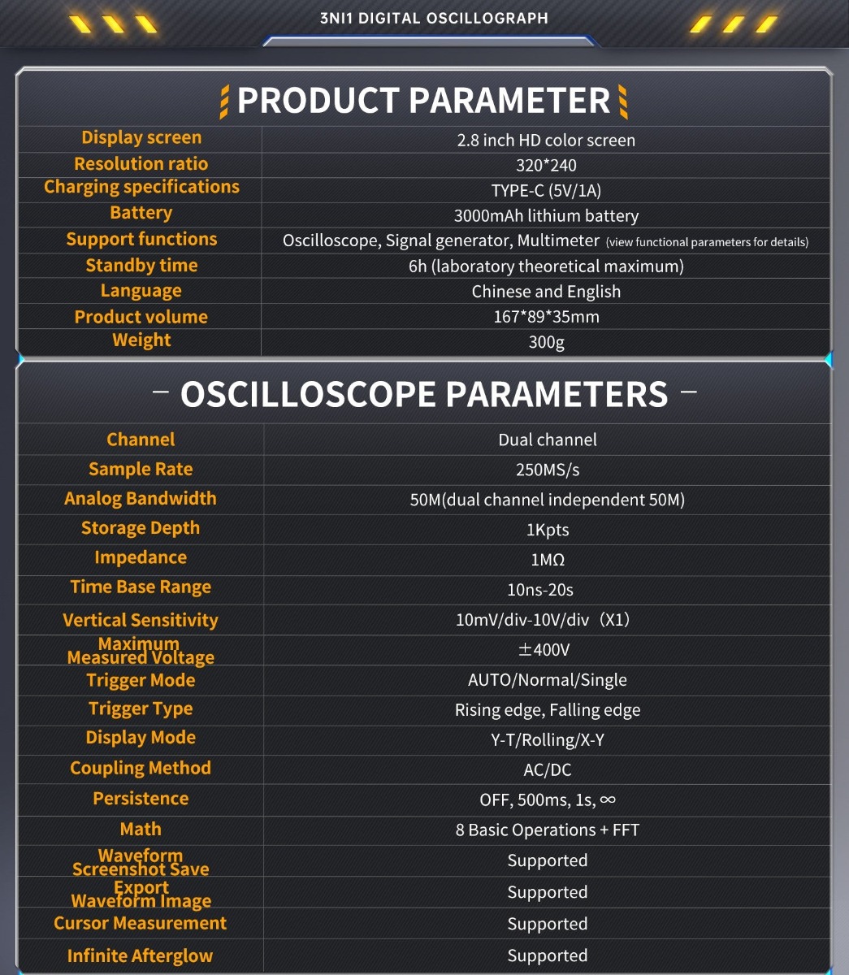Click the Display screen label

tap(141, 138)
